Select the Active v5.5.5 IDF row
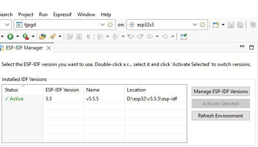This screenshot has width=258, height=147. tap(94, 99)
